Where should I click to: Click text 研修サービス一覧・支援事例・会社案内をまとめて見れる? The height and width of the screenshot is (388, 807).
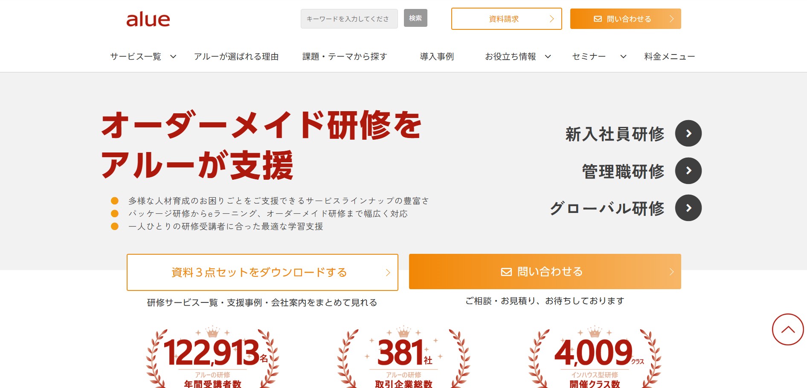262,302
